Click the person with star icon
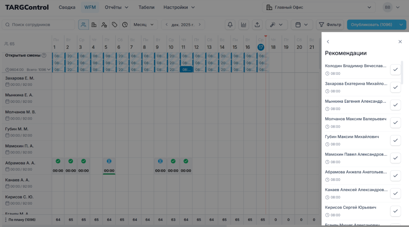Image resolution: width=409 pixels, height=227 pixels. pyautogui.click(x=104, y=25)
